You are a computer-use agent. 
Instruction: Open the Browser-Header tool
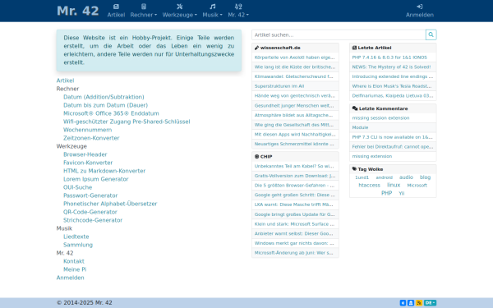(x=85, y=154)
